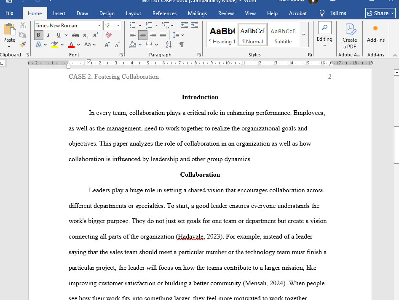This screenshot has height=300, width=399.
Task: Clear all formatting with the eraser icon
Action: click(x=109, y=35)
